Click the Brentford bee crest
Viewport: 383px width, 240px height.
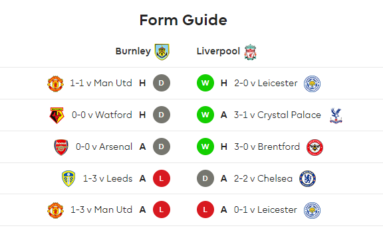point(315,147)
